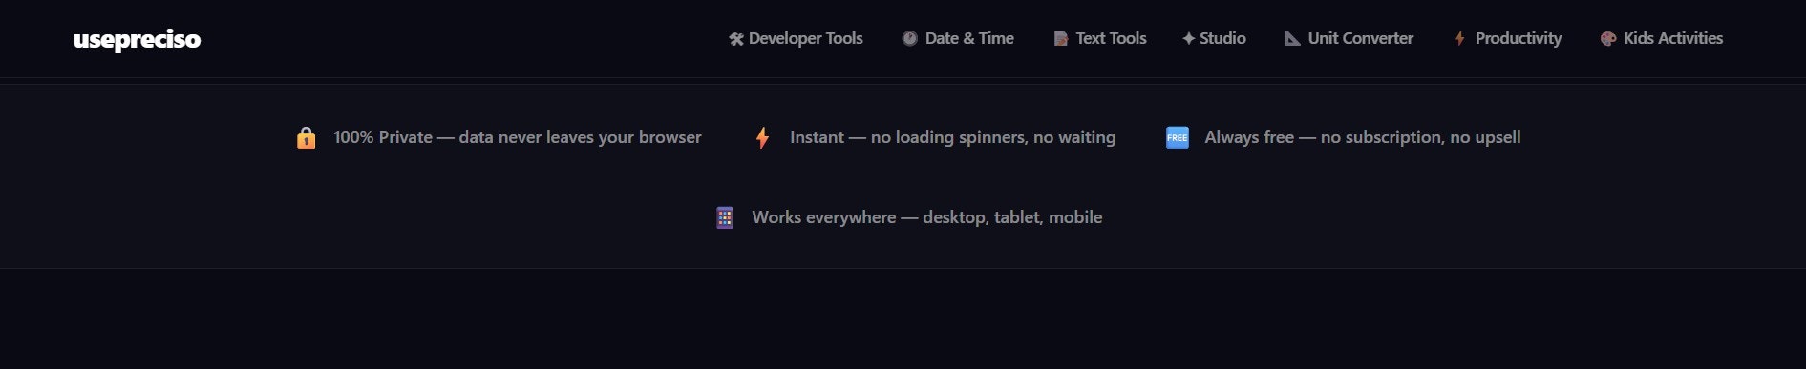The height and width of the screenshot is (369, 1806).
Task: Open the Productivity menu
Action: [x=1507, y=38]
